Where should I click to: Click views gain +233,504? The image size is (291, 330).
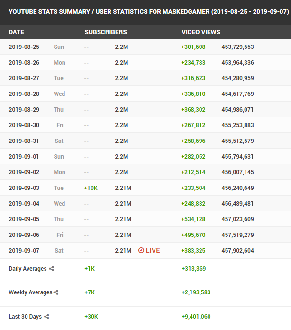pos(193,188)
